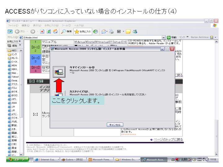Click the History clock icon in toolbar
The image size is (223, 167).
pyautogui.click(x=95, y=31)
